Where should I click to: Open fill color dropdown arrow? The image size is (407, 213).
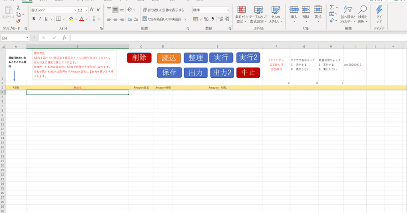point(76,19)
